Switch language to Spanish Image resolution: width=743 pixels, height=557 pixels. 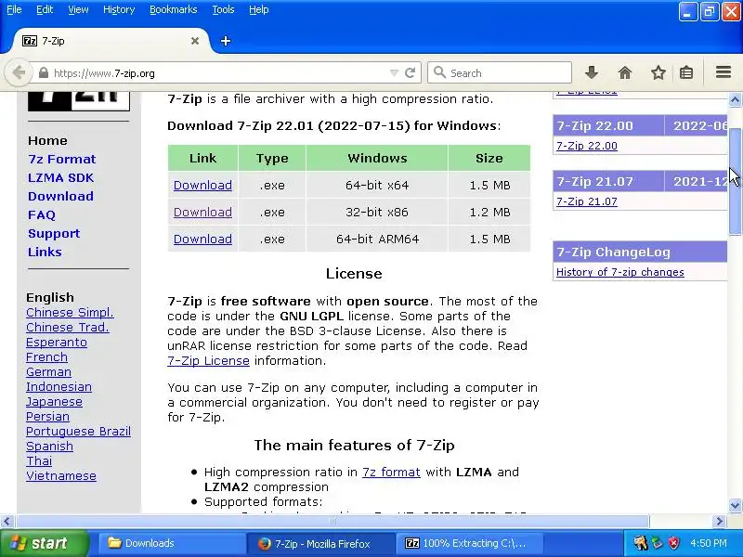click(50, 447)
